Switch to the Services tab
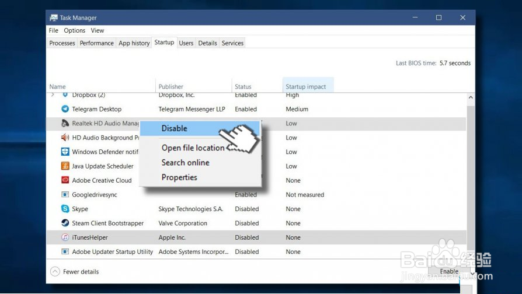The width and height of the screenshot is (522, 294). coord(232,43)
